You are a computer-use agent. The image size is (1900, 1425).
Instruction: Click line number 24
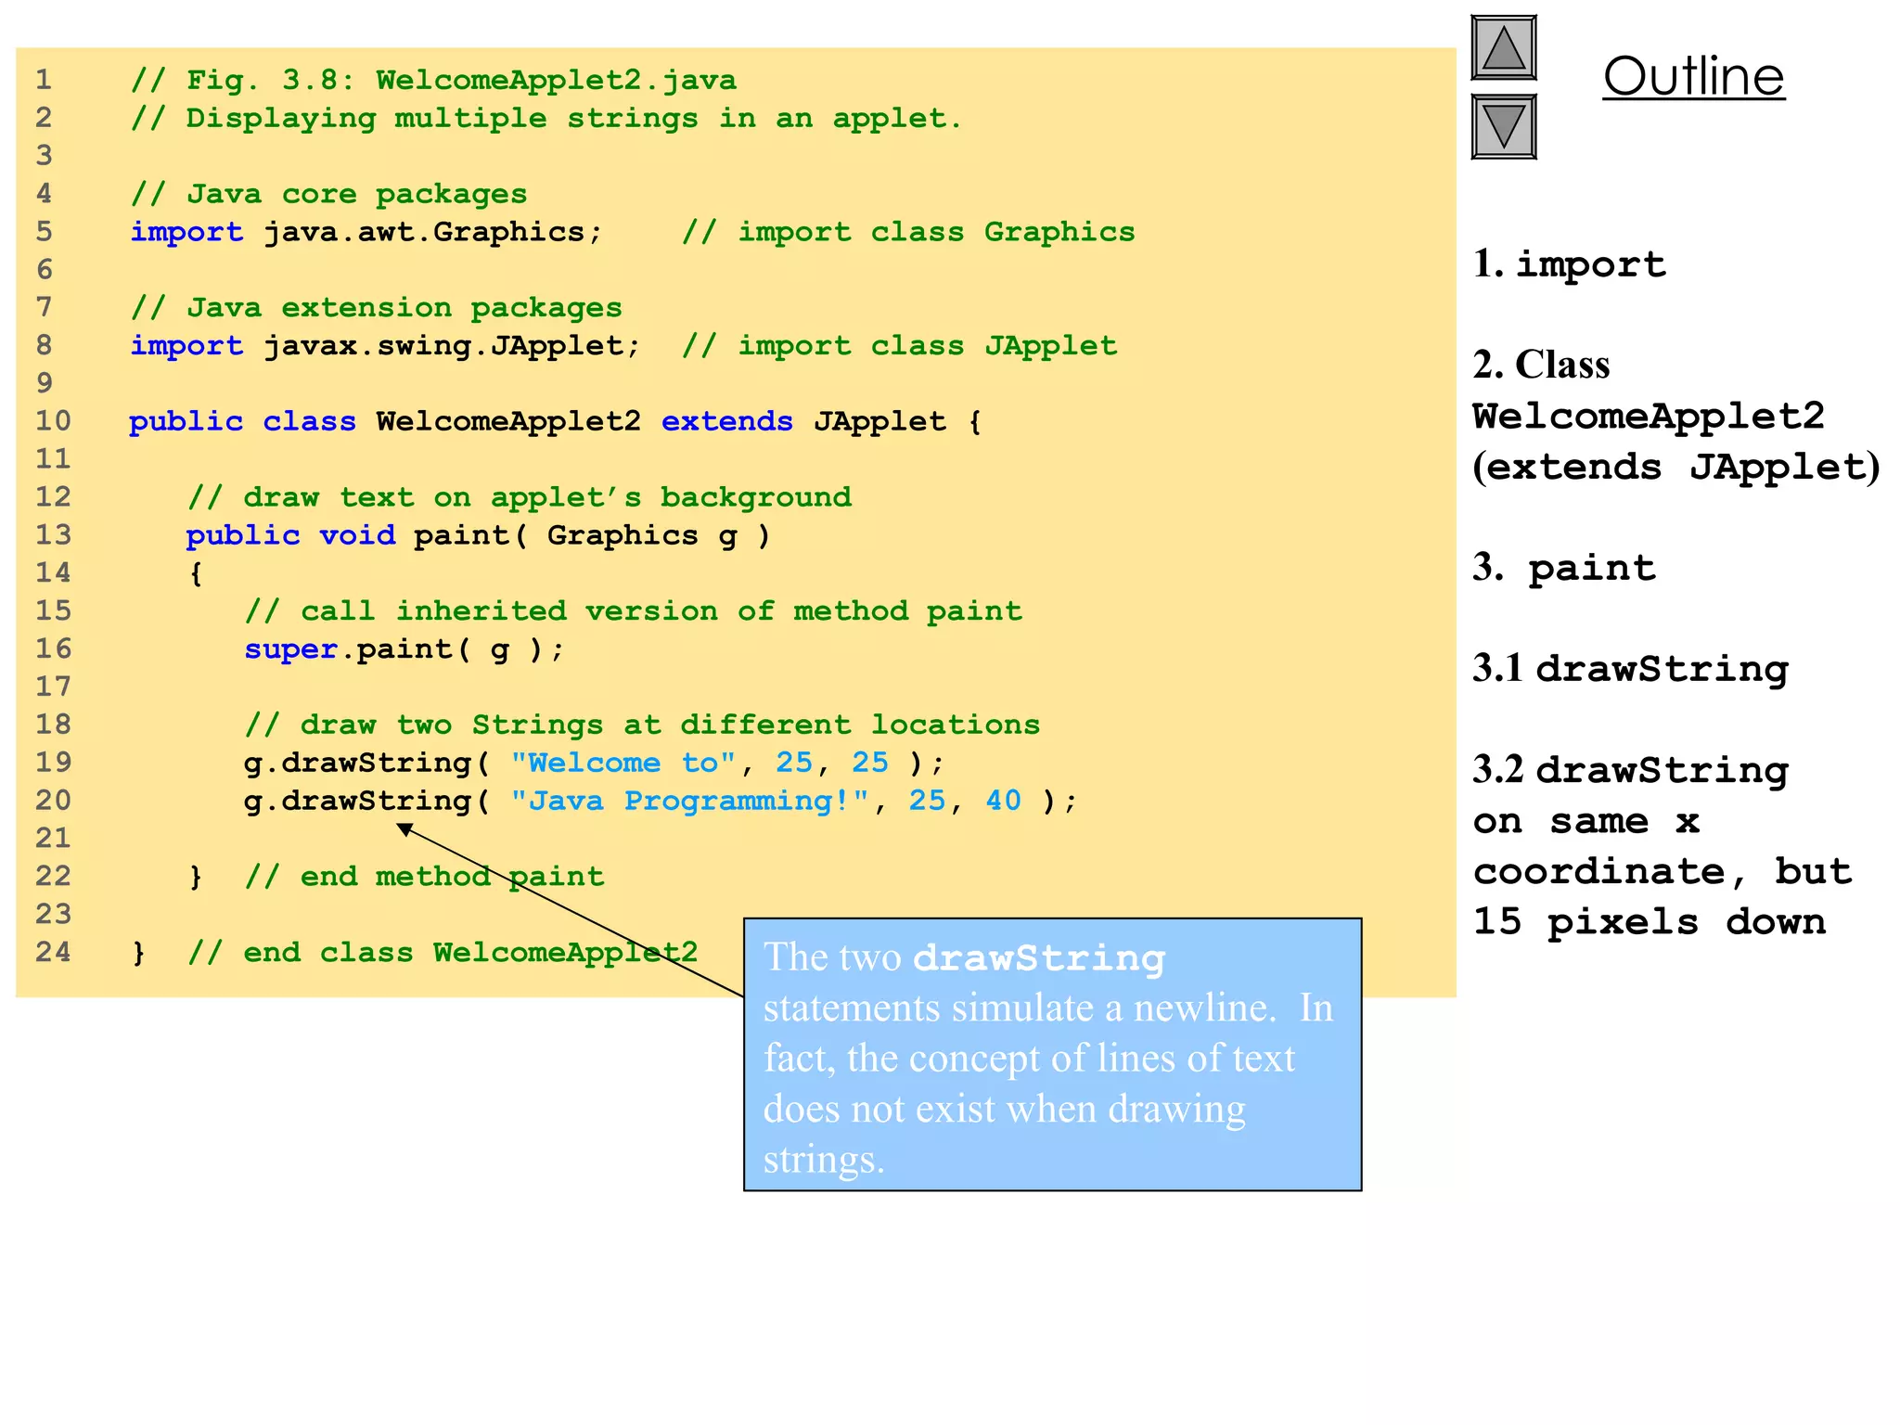tap(53, 953)
